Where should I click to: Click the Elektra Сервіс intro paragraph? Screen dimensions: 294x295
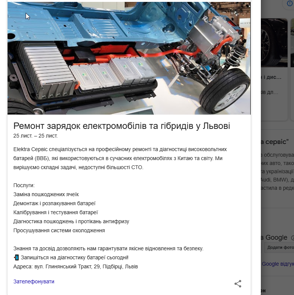pos(120,158)
